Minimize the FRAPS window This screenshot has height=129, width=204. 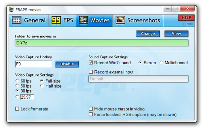[167, 9]
